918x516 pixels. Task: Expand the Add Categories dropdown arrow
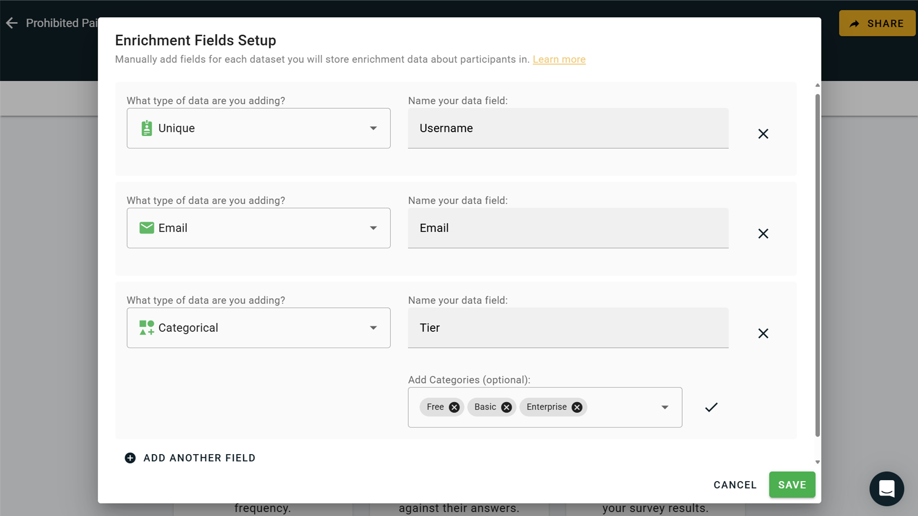tap(664, 407)
